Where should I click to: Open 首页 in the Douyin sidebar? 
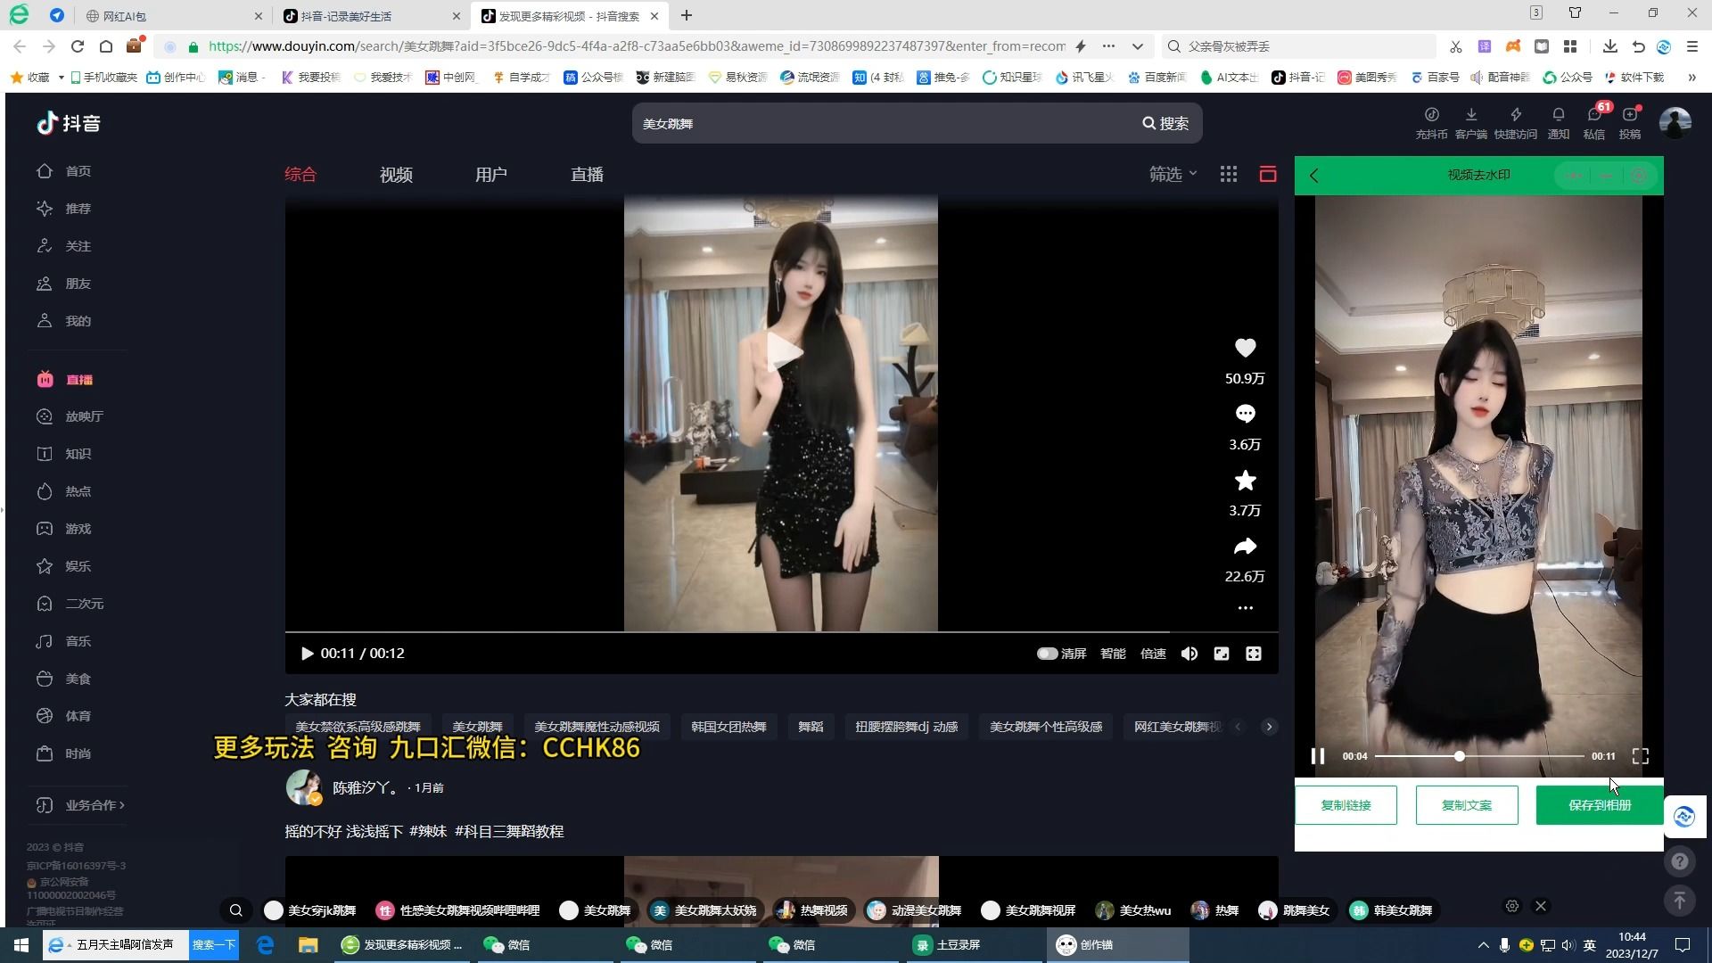[63, 171]
